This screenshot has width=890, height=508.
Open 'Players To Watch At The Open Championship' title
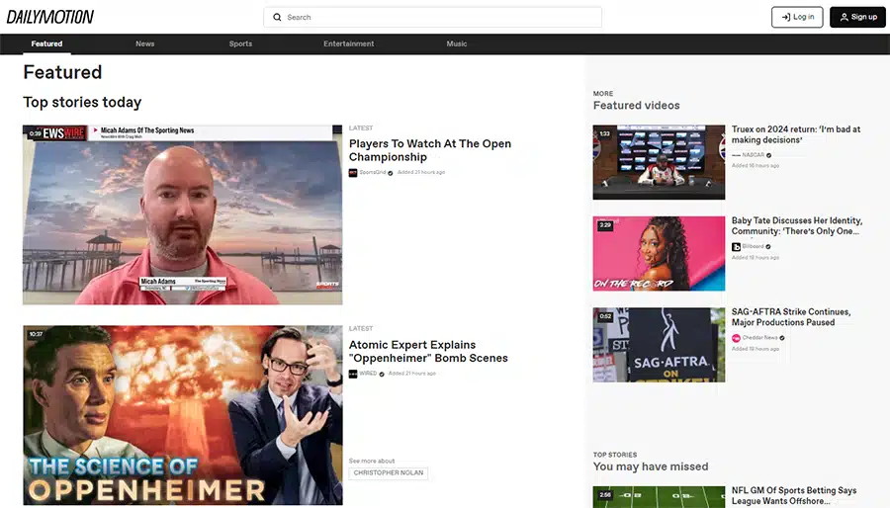click(x=430, y=150)
